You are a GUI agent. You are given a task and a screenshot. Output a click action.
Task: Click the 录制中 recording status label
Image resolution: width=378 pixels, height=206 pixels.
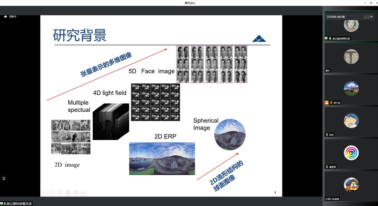13,17
